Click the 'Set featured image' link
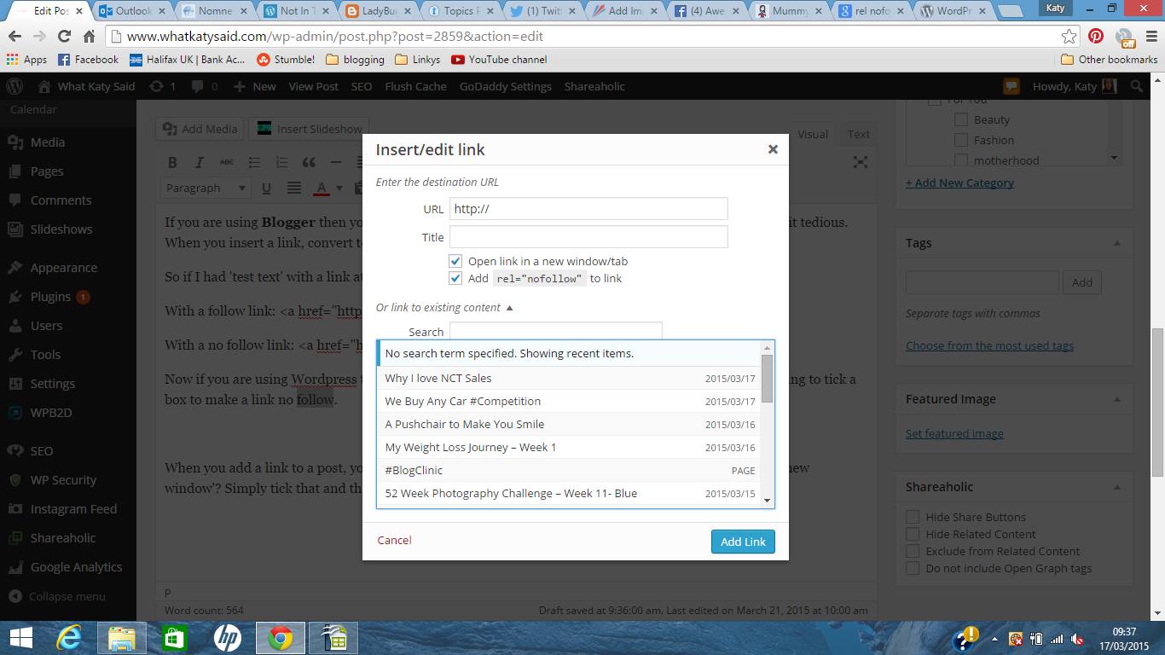Screen dimensions: 1165x655 point(954,433)
